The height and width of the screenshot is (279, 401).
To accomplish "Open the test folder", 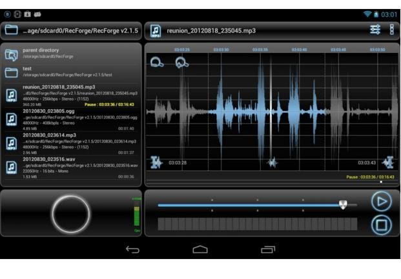I will pyautogui.click(x=72, y=72).
